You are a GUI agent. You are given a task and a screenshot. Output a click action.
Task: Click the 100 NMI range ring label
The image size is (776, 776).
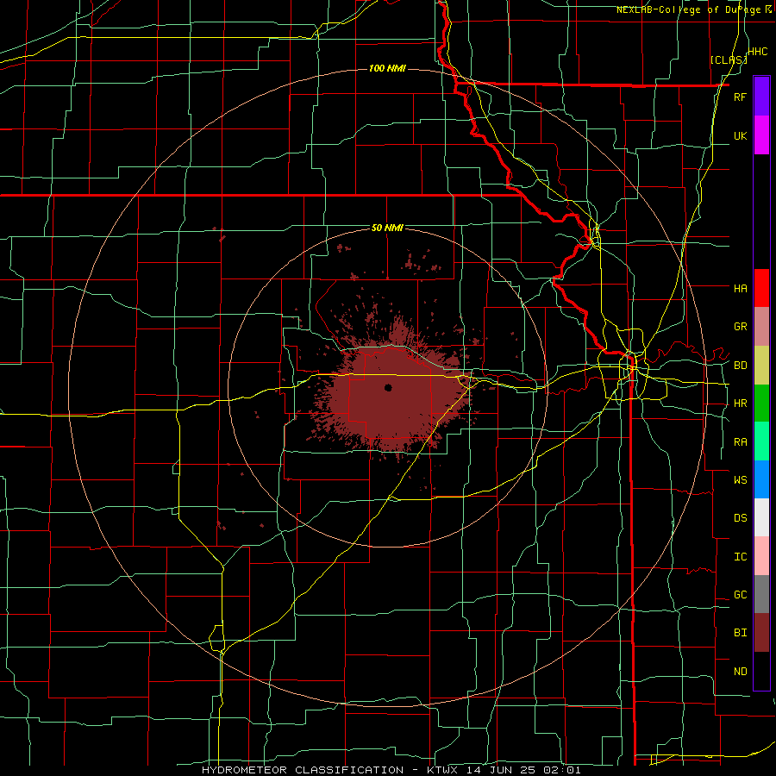pos(387,68)
